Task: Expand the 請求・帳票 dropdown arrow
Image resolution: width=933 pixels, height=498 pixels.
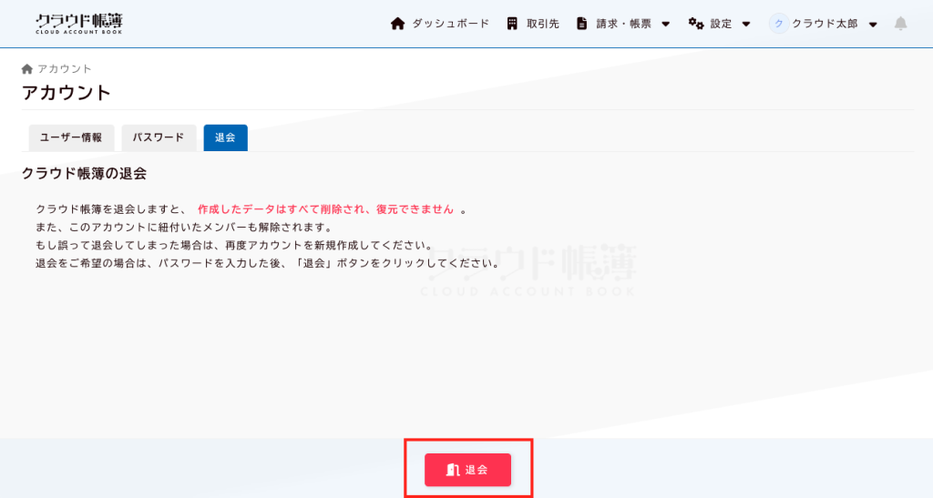Action: [x=665, y=25]
